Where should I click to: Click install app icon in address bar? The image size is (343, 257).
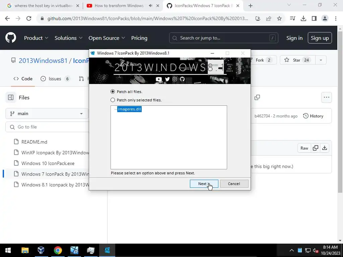click(258, 18)
